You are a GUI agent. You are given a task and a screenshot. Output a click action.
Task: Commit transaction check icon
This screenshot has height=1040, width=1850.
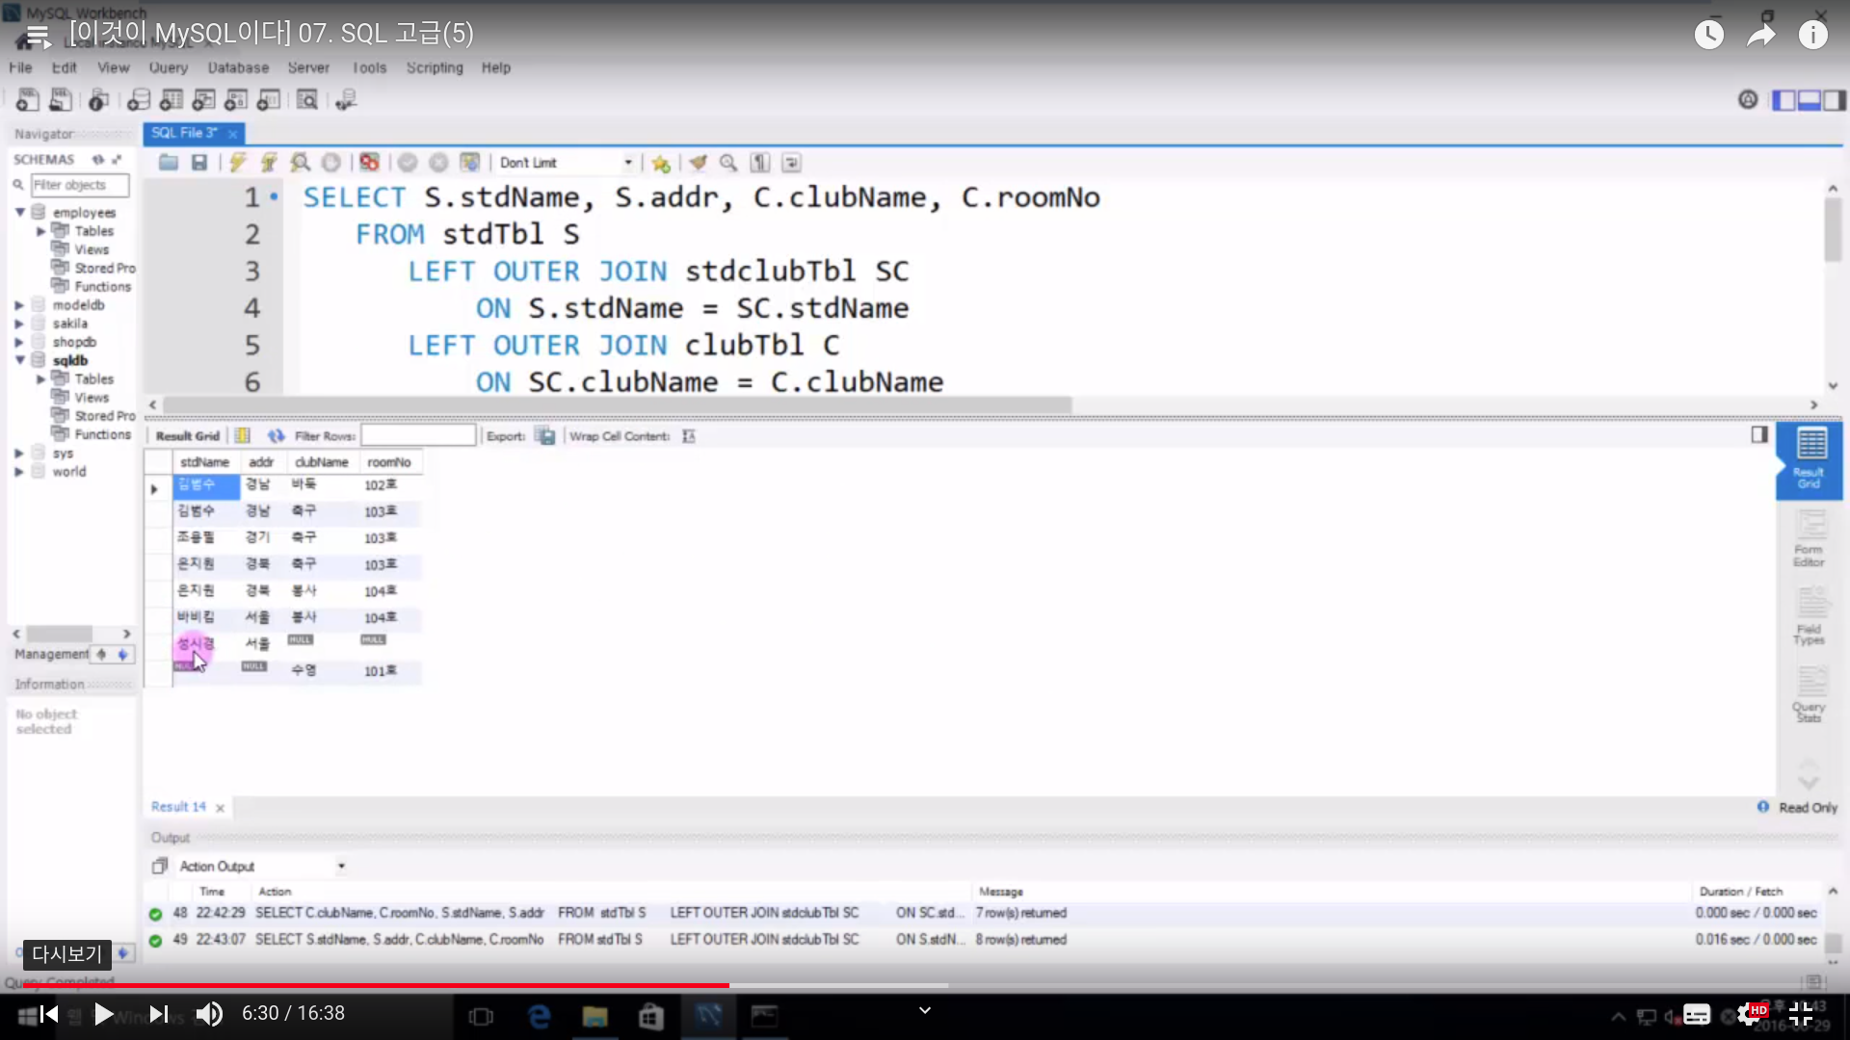point(408,163)
